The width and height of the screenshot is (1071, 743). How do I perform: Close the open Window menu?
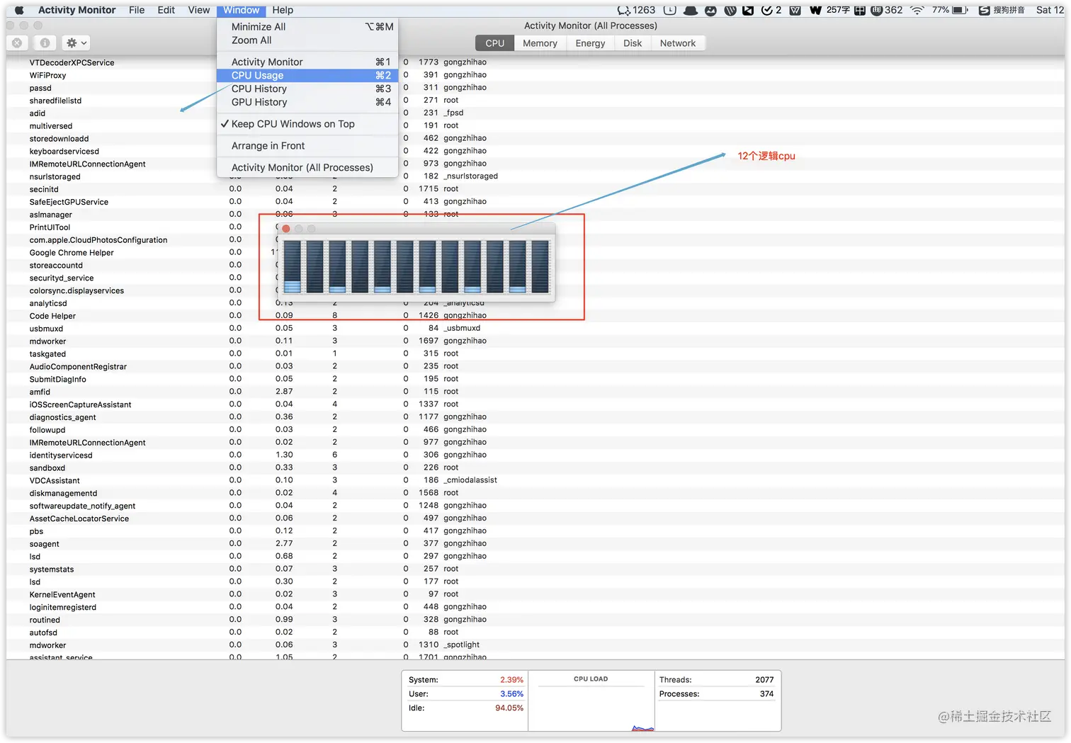point(242,10)
